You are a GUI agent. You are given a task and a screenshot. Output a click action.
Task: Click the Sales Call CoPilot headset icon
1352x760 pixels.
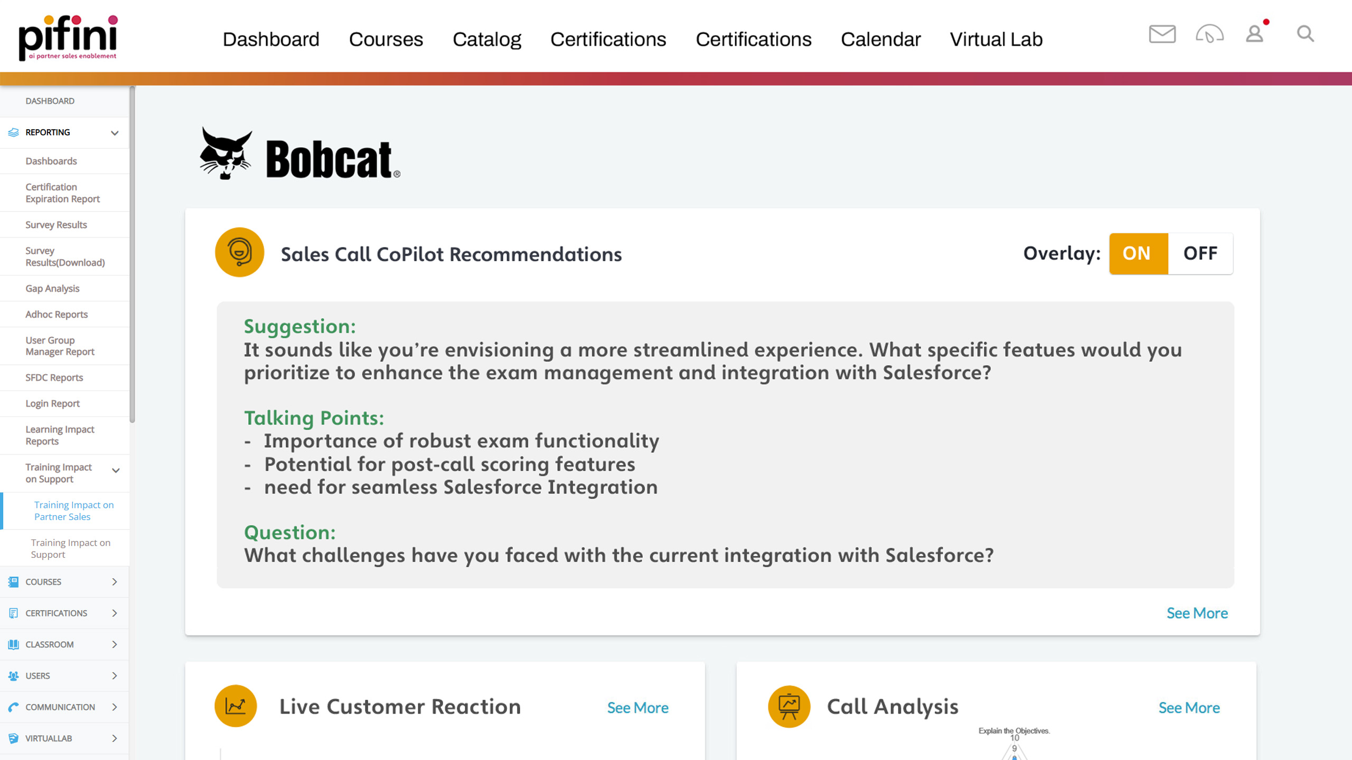point(239,252)
